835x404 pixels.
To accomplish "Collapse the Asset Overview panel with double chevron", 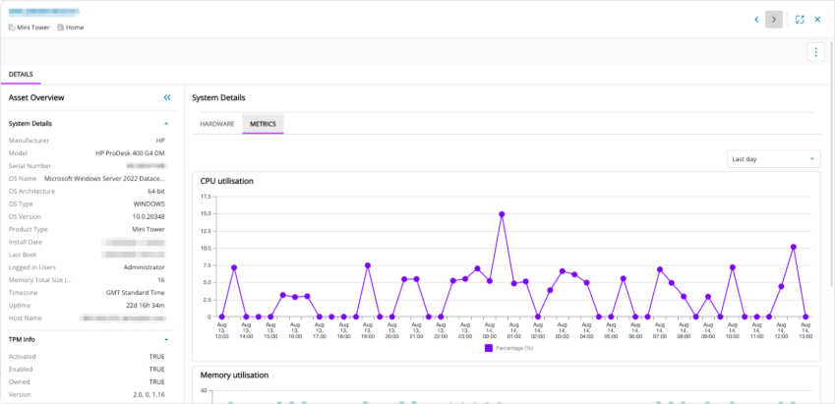I will pos(167,97).
